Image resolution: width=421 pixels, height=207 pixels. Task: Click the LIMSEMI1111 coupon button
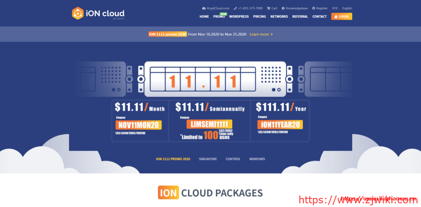209,124
